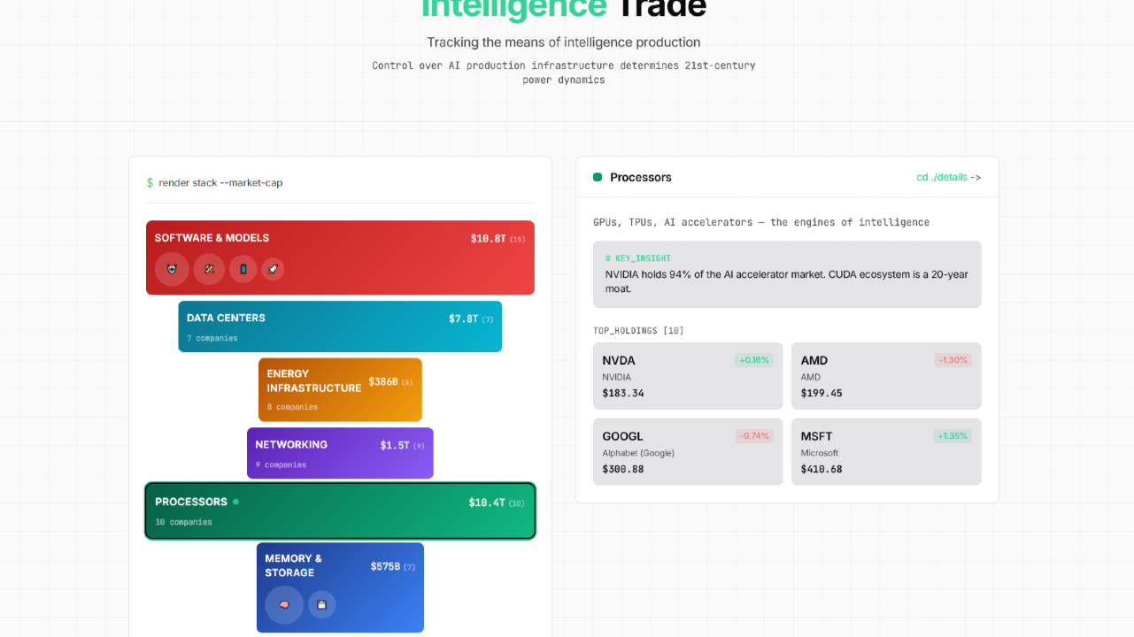Image resolution: width=1134 pixels, height=637 pixels.
Task: Open the cd ./details link
Action: click(x=944, y=177)
